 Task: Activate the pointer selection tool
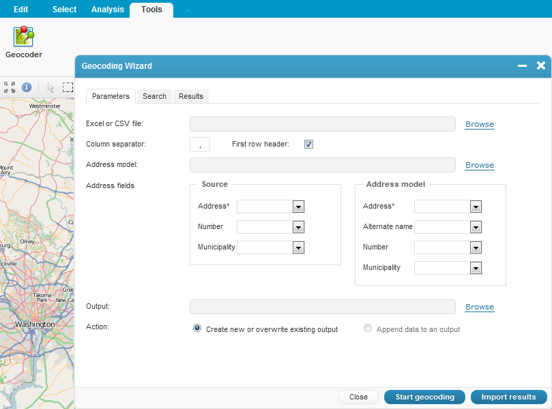pyautogui.click(x=50, y=87)
